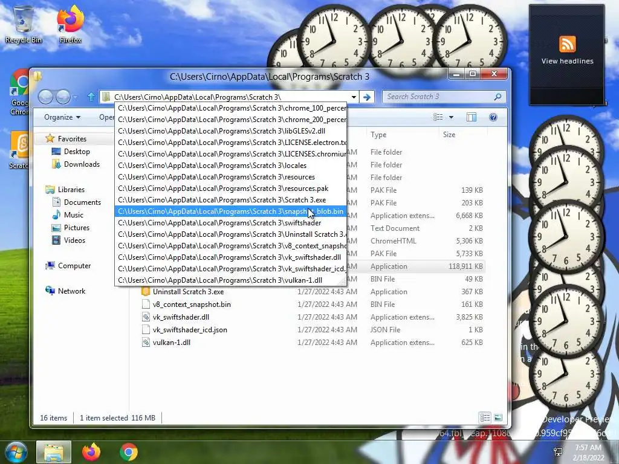Viewport: 619px width, 464px height.
Task: Open Firefox from the taskbar
Action: click(91, 452)
